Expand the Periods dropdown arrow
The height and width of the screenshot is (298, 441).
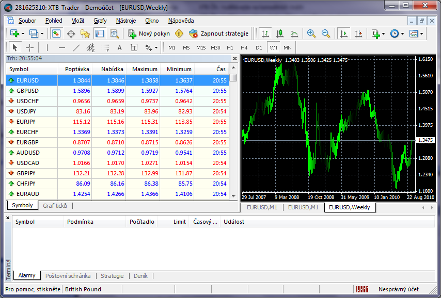point(402,34)
